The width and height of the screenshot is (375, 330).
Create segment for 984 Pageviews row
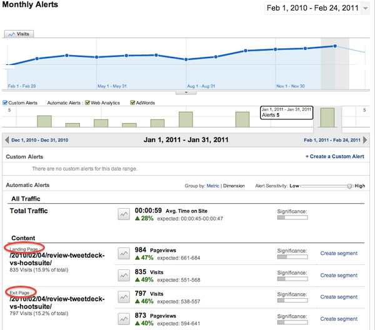tap(339, 253)
